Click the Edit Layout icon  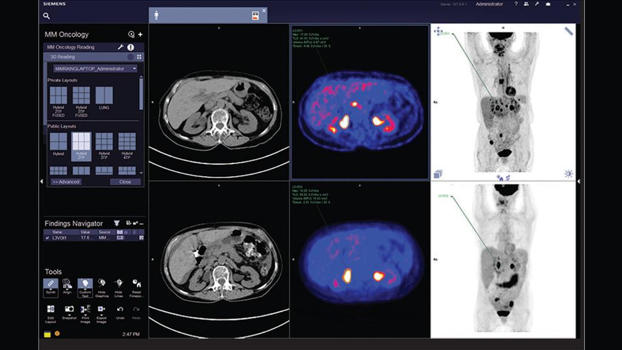pos(50,309)
